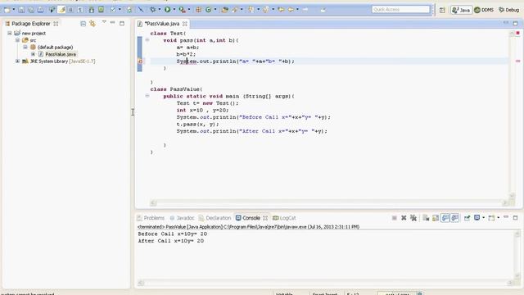Click the Display Selected Console icon
The image size is (524, 295).
[x=477, y=218]
